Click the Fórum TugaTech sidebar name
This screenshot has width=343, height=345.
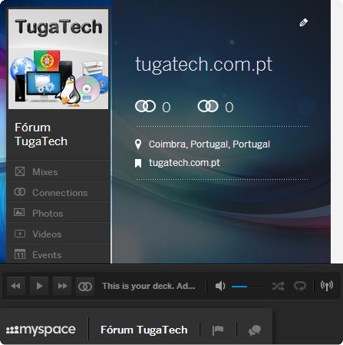point(41,134)
